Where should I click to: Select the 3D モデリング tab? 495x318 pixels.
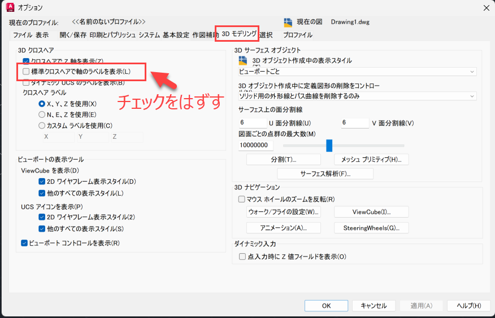point(238,34)
